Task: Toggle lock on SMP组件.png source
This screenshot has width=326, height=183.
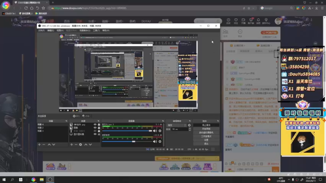Action: pyautogui.click(x=99, y=124)
